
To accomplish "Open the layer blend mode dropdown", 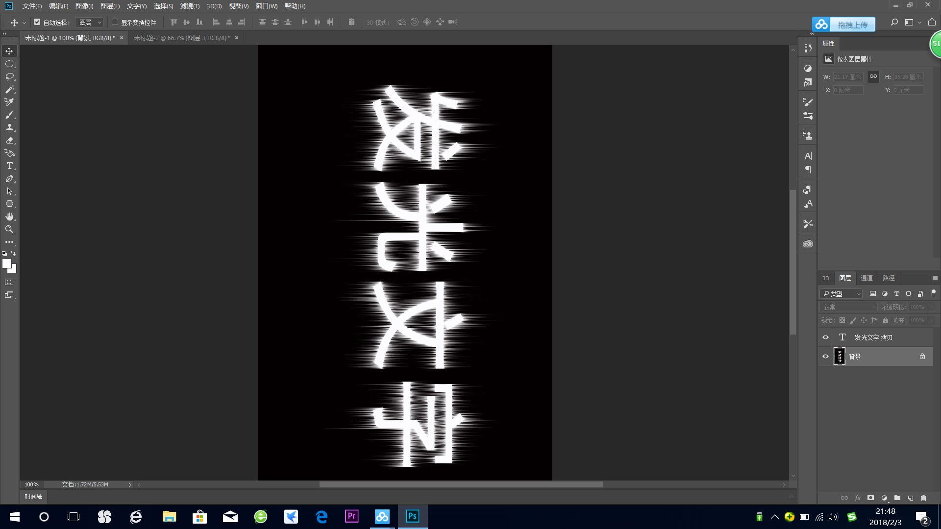I will (848, 307).
